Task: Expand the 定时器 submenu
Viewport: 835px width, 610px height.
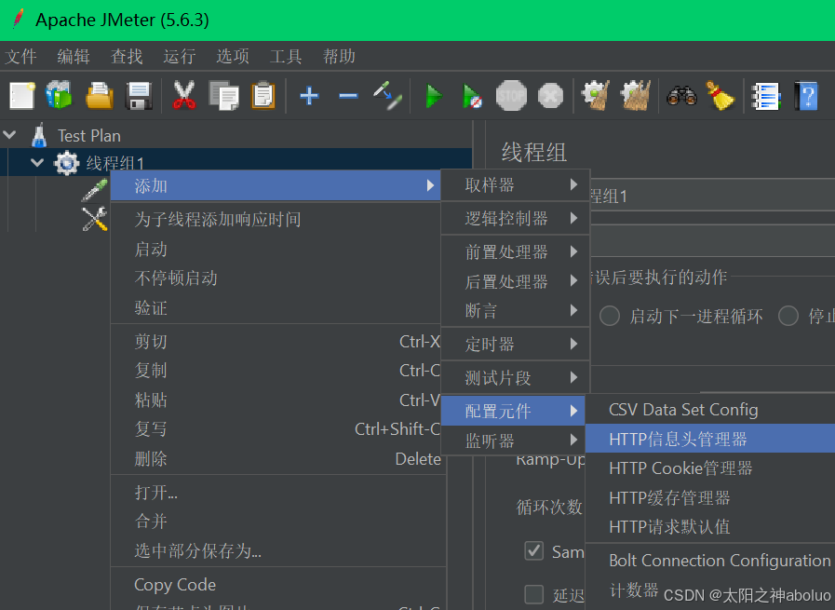Action: click(515, 344)
